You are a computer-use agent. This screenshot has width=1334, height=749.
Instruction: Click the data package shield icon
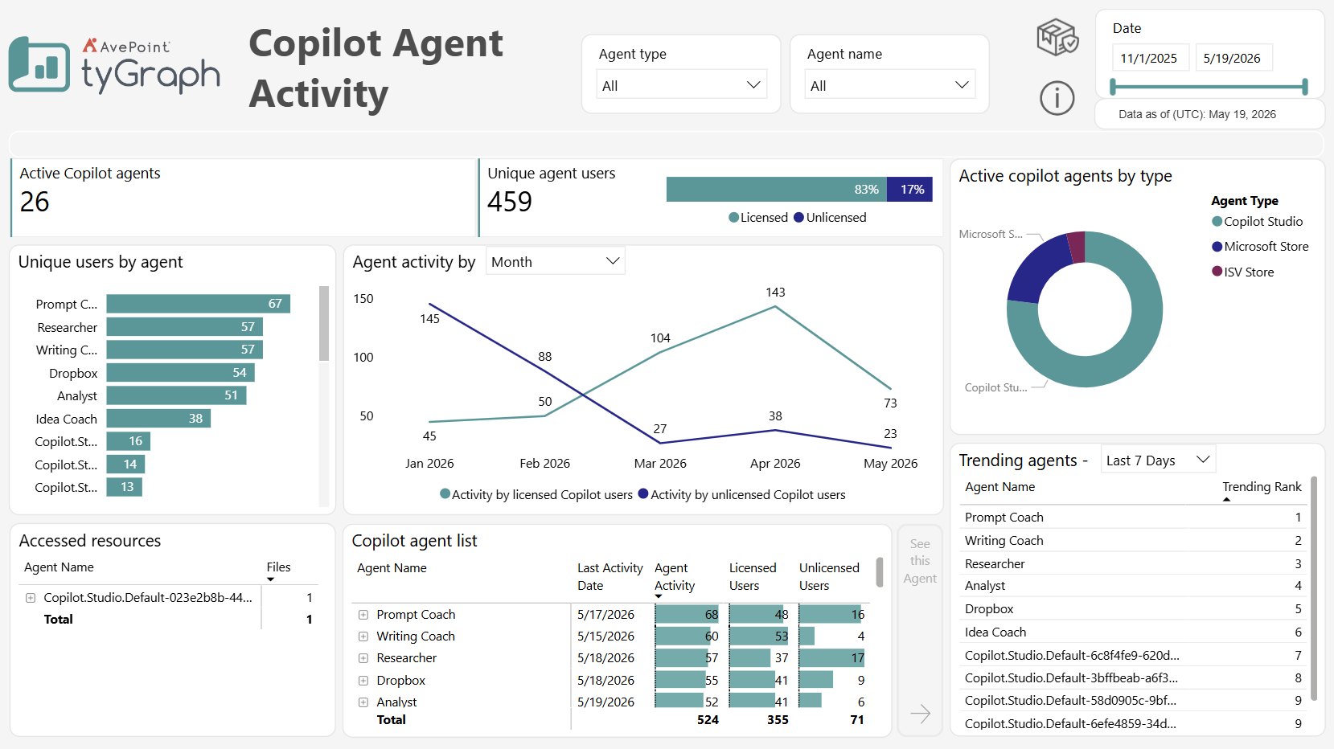1057,38
